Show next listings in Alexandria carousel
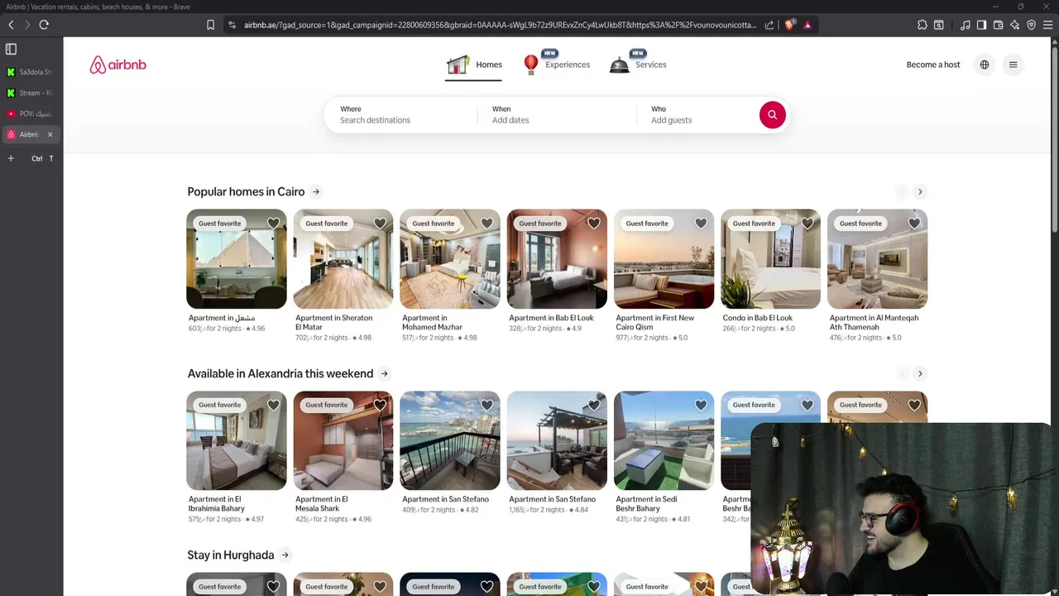The height and width of the screenshot is (596, 1059). pyautogui.click(x=920, y=373)
